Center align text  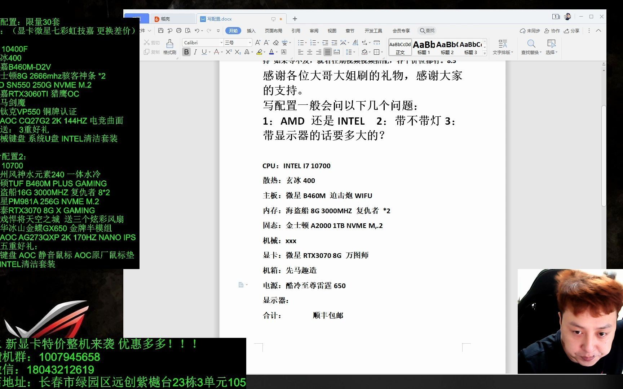pos(309,52)
